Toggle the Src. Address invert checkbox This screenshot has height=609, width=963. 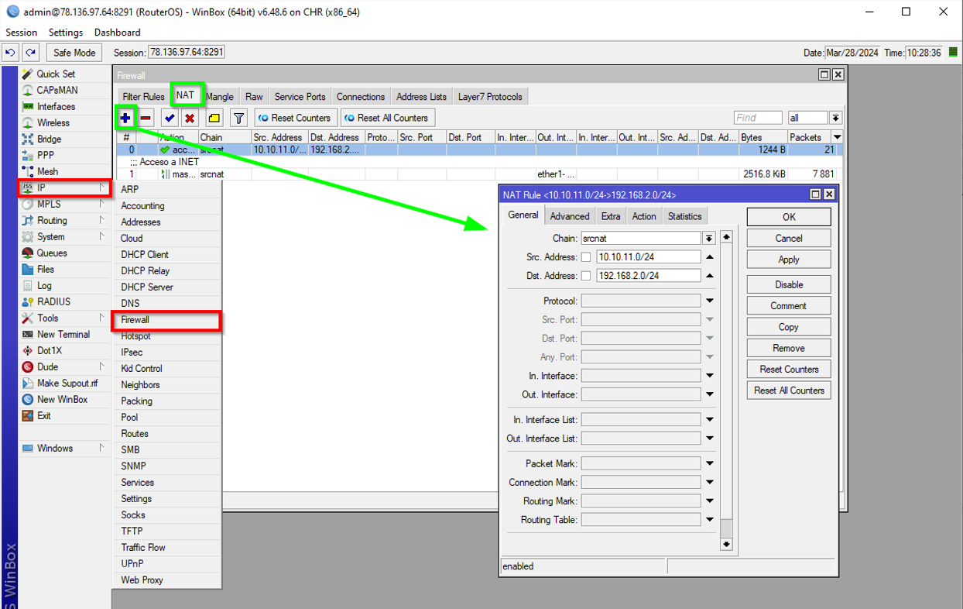[586, 257]
